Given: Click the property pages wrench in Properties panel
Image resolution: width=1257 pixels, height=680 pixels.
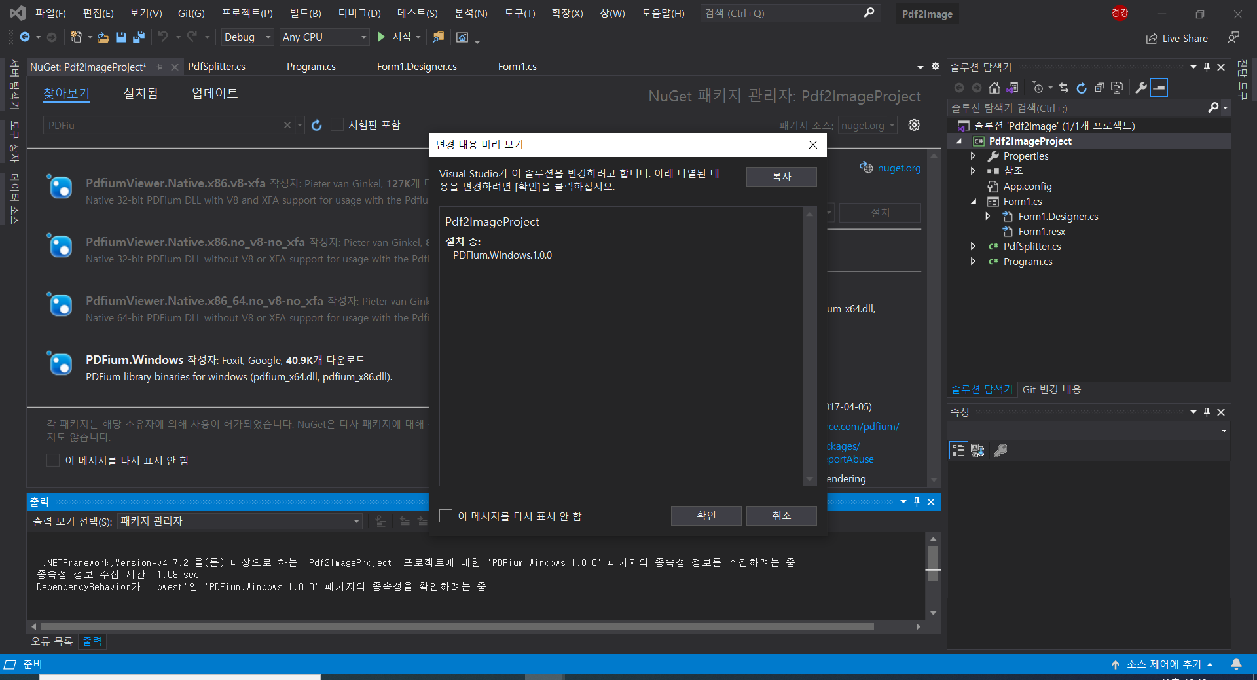Looking at the screenshot, I should pos(1000,450).
